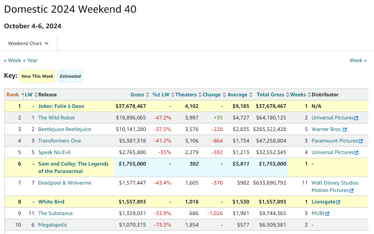Click external icon beside Universal Pictures, Wild Robot row
Screen dimensions: 374x234
[356, 118]
